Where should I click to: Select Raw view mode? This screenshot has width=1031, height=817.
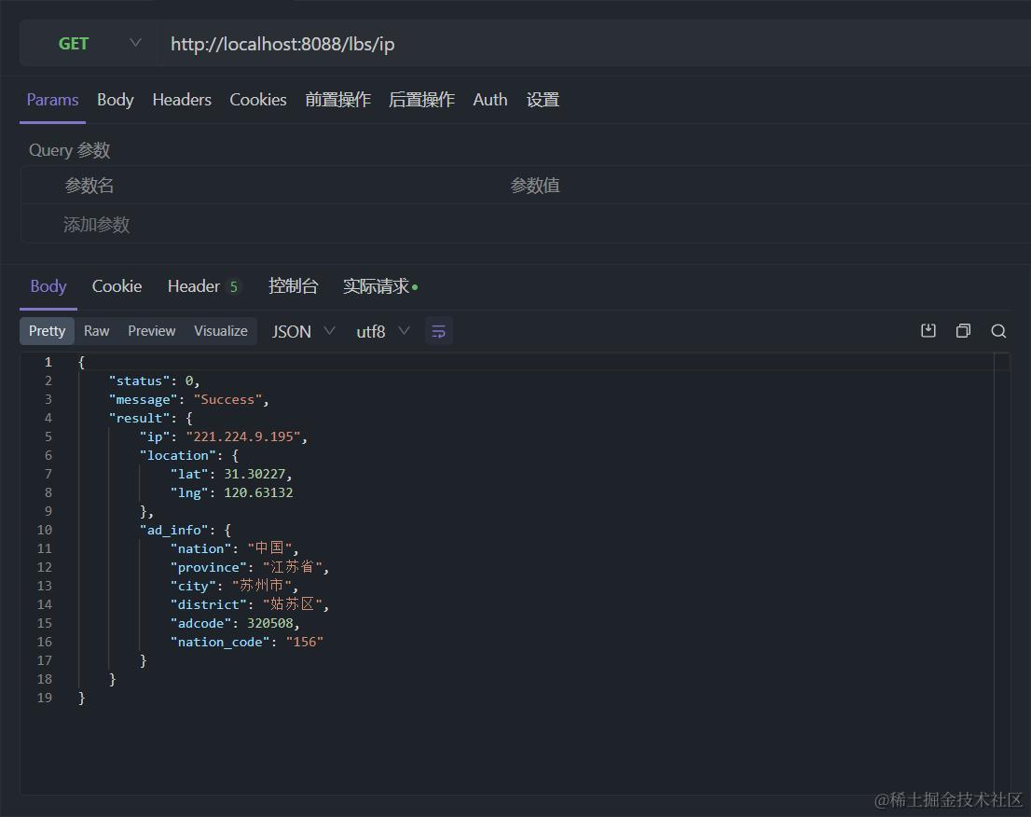pyautogui.click(x=97, y=331)
